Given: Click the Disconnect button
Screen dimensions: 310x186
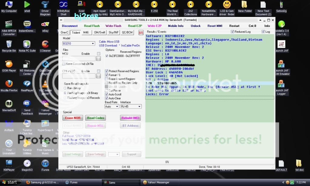Looking at the screenshot, I should [x=70, y=26].
